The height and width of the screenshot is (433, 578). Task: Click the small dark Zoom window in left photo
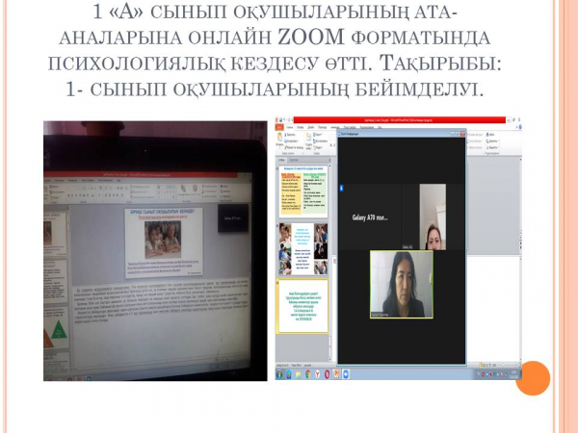point(232,217)
